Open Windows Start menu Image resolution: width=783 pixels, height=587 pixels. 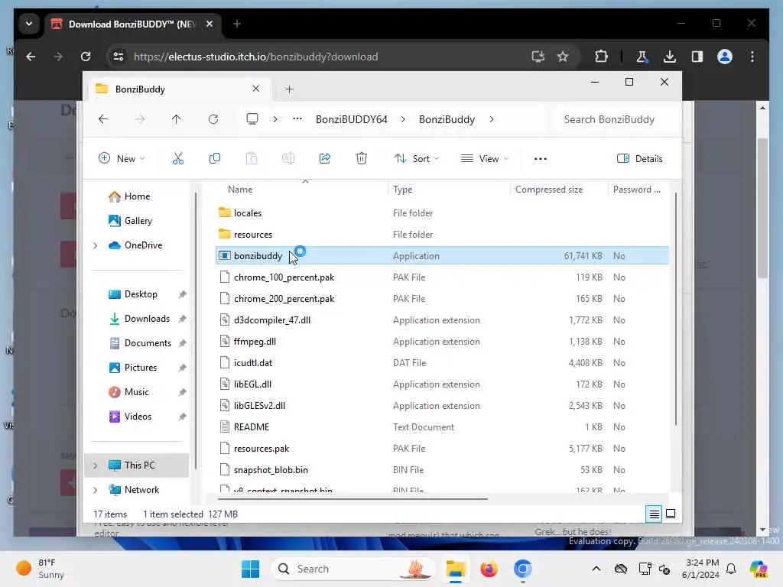pyautogui.click(x=250, y=569)
